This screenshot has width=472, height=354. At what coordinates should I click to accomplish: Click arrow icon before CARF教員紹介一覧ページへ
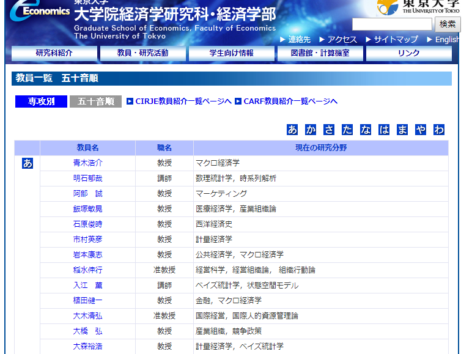click(238, 101)
